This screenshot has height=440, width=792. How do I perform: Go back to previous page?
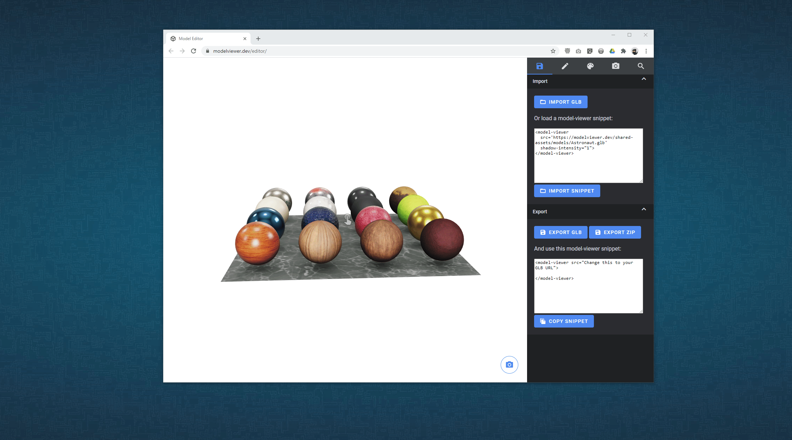click(x=171, y=51)
